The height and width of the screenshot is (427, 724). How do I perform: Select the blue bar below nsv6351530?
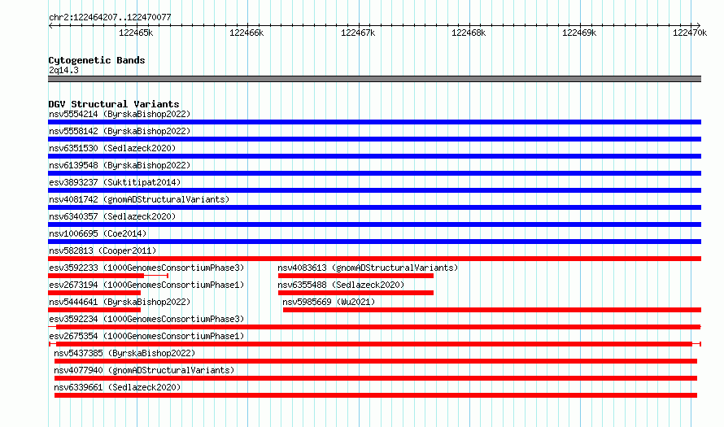pos(374,156)
